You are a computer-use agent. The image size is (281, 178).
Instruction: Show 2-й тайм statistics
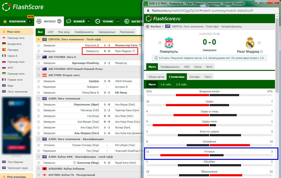pos(181,84)
